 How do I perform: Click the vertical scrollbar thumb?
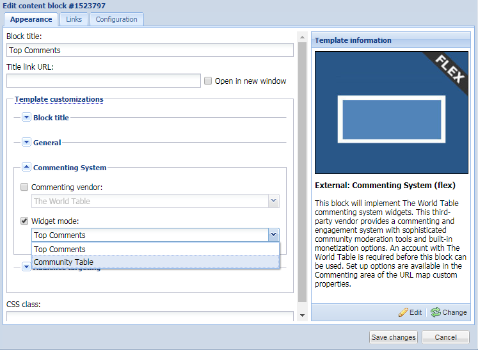click(302, 172)
